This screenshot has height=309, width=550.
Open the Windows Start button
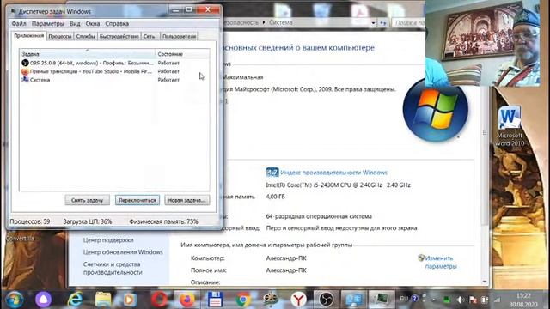click(15, 300)
